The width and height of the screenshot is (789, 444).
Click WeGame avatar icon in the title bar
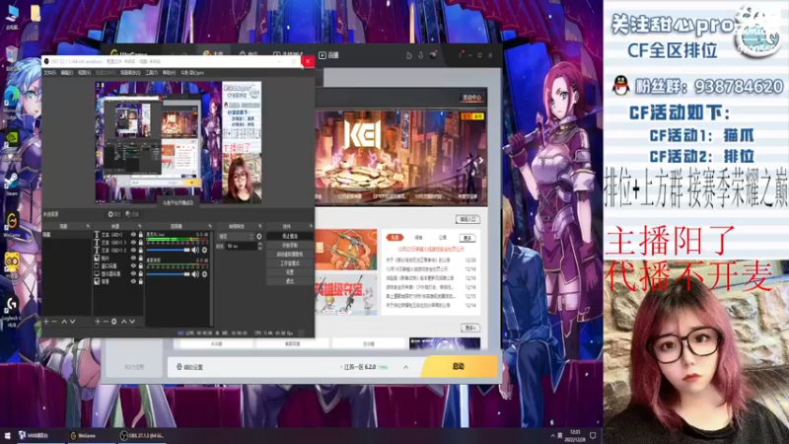point(433,55)
